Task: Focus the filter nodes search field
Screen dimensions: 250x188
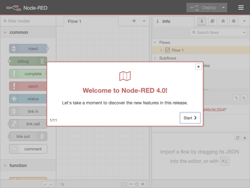Action: tap(28, 21)
